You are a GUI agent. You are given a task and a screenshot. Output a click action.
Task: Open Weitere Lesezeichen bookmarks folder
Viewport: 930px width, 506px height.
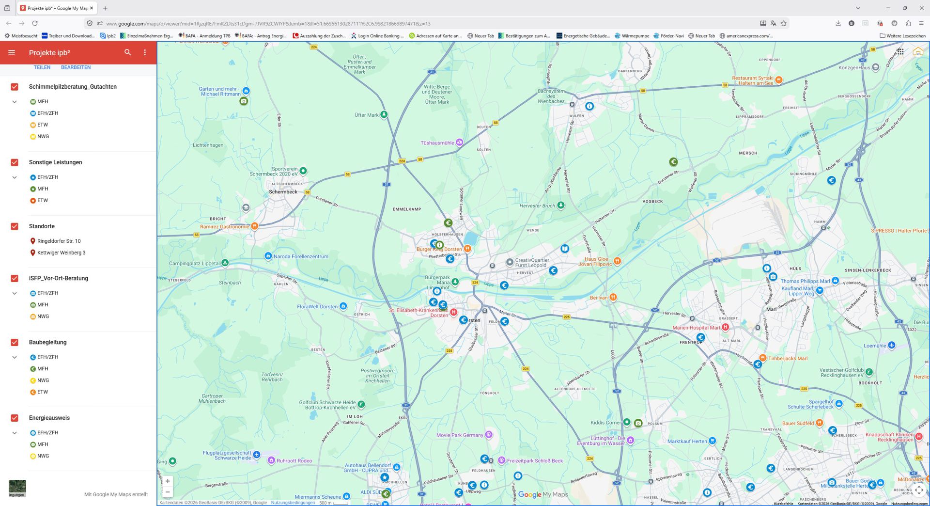[x=902, y=36]
